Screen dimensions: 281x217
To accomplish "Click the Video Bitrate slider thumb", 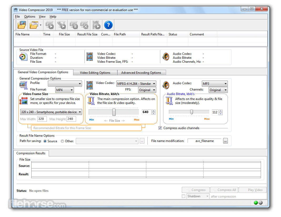I will 114,112.
